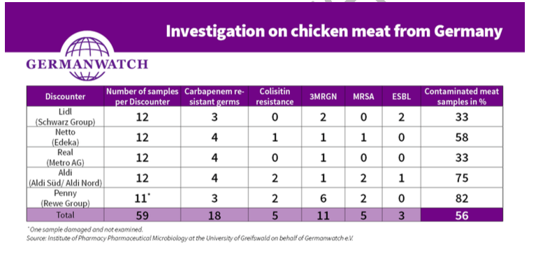Click the Source footnote about University of Greifswald
The image size is (536, 254).
click(x=189, y=238)
